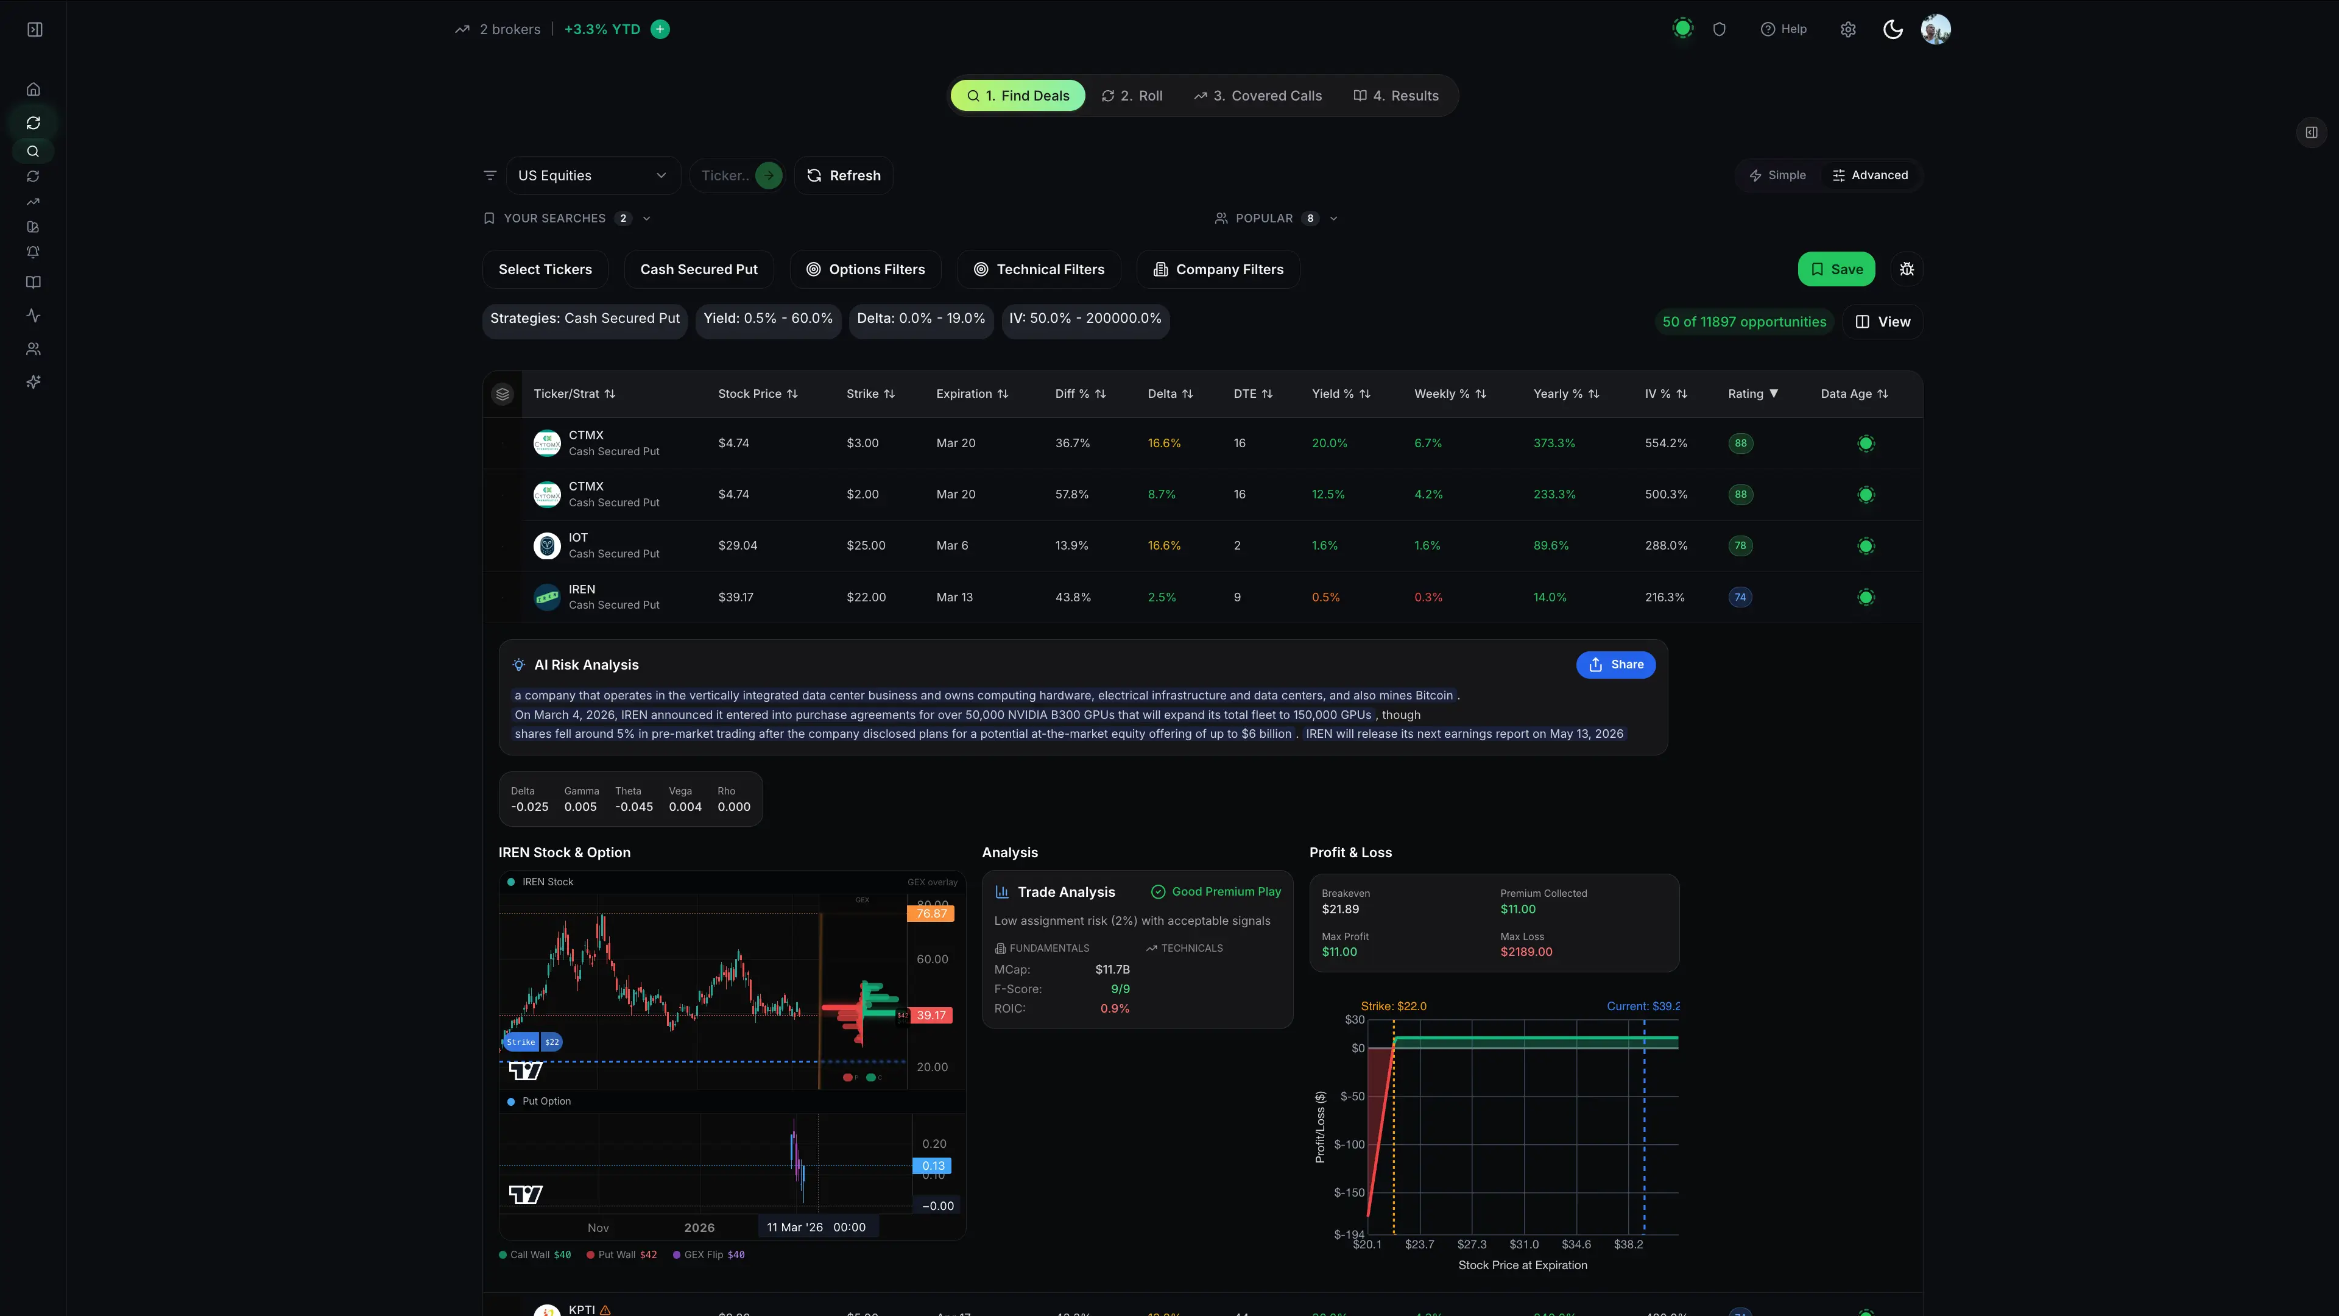Toggle the GEX overlay on the stock chart
Viewport: 2339px width, 1316px height.
[931, 882]
